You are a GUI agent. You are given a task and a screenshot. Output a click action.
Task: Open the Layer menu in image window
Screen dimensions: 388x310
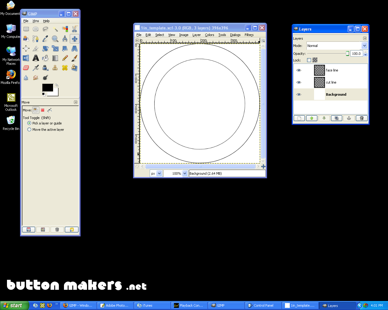[x=196, y=35]
